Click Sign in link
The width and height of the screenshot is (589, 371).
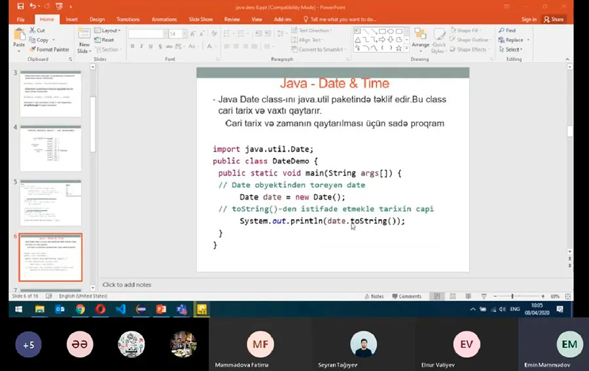click(x=529, y=19)
